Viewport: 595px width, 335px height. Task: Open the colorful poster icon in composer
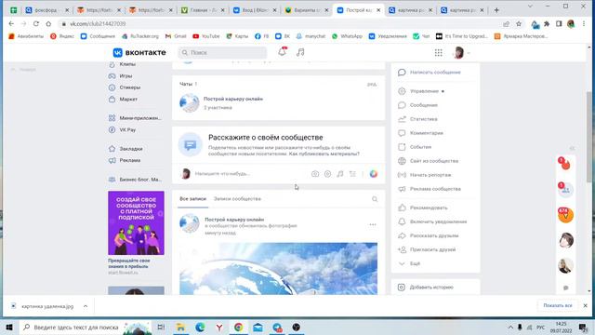click(374, 174)
